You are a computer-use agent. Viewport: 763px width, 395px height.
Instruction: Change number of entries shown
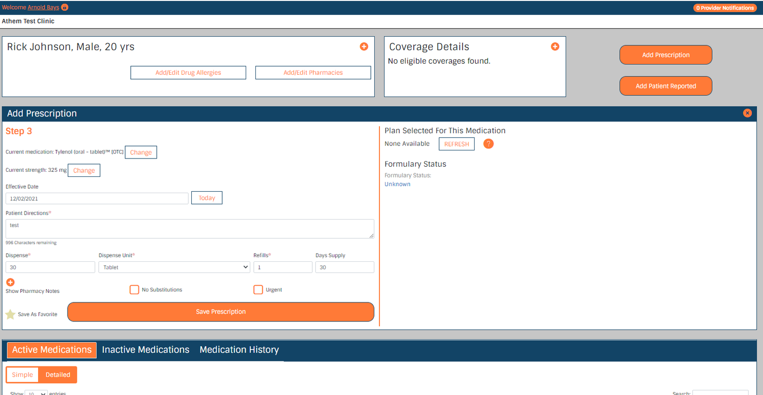[36, 392]
